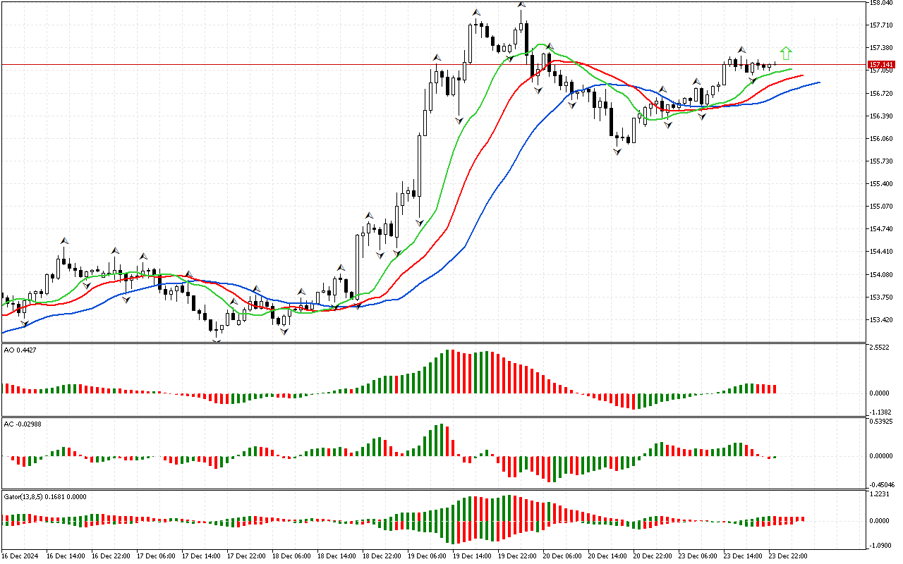The width and height of the screenshot is (903, 564).
Task: Click the 17 Dec 14:00 time label
Action: 200,556
